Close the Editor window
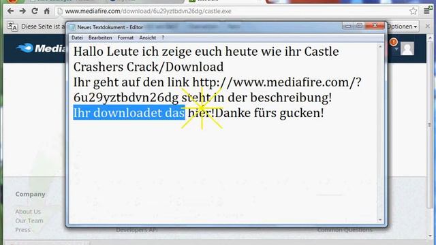The height and width of the screenshot is (245, 436). [x=375, y=26]
